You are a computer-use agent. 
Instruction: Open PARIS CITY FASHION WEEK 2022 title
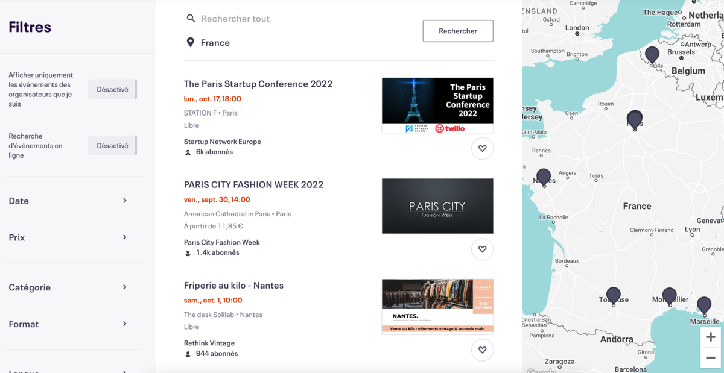point(253,184)
